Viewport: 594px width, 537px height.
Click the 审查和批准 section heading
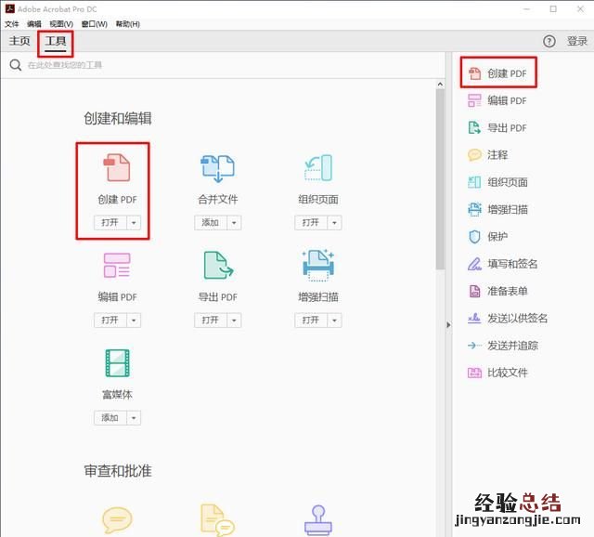click(118, 471)
